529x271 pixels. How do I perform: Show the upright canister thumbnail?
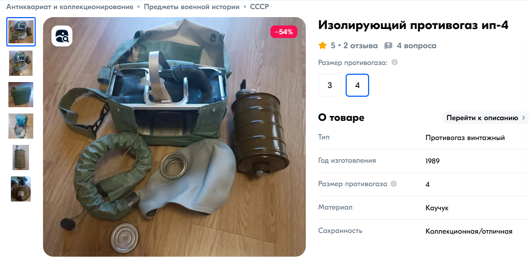pyautogui.click(x=21, y=158)
